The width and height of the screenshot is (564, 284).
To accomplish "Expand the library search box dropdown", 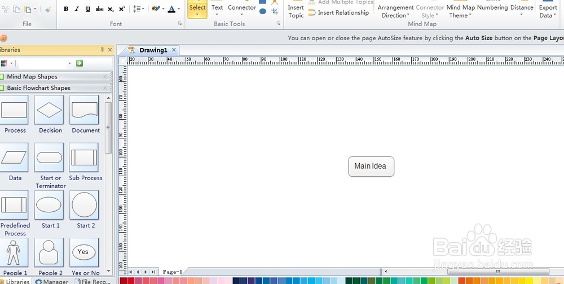I will click(70, 63).
